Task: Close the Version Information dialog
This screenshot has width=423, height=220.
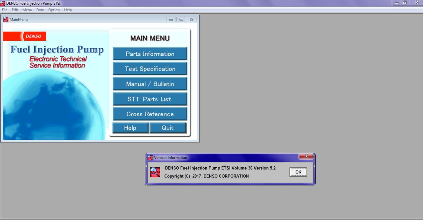Action: click(306, 156)
